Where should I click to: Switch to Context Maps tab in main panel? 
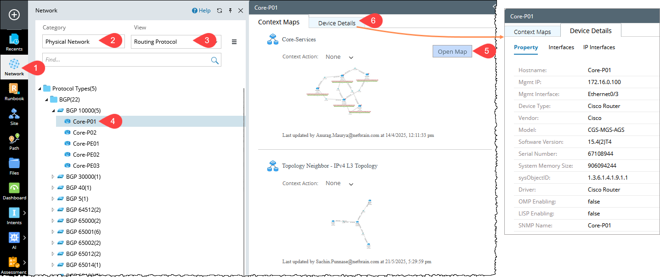(279, 22)
